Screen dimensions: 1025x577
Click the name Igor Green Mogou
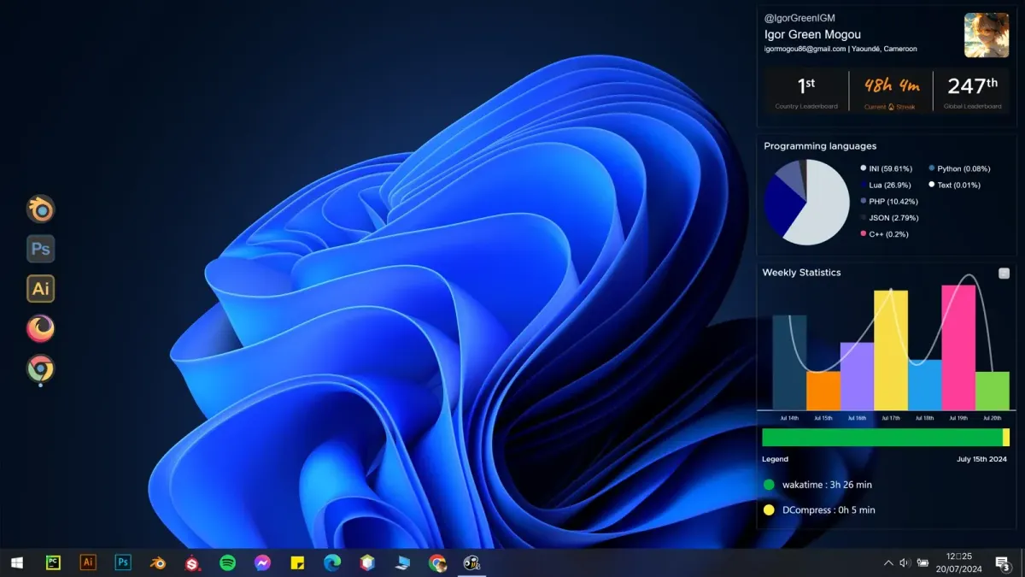pyautogui.click(x=812, y=34)
